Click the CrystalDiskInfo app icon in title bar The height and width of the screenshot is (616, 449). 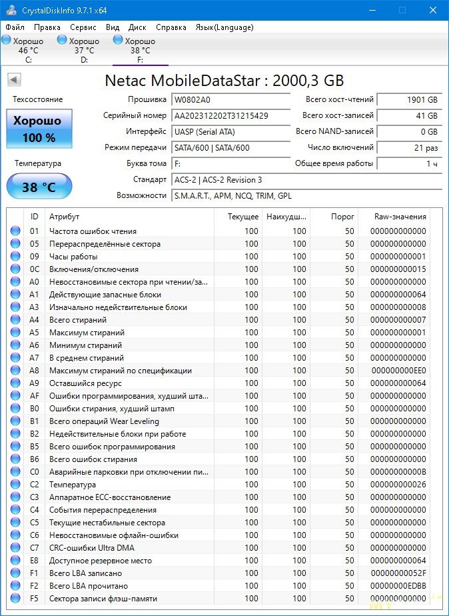point(11,10)
